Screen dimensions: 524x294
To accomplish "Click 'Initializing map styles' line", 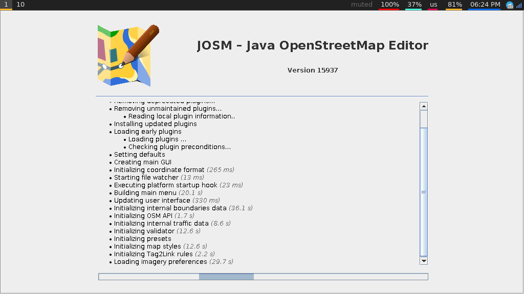I will point(160,247).
